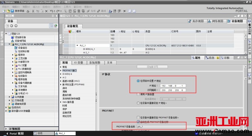Click the Open project folder icon
252x136 pixels.
(x=8, y=11)
